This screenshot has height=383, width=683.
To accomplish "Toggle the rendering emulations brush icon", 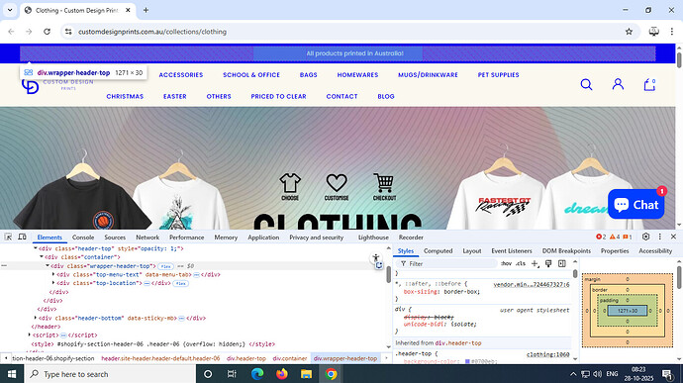I will [548, 263].
